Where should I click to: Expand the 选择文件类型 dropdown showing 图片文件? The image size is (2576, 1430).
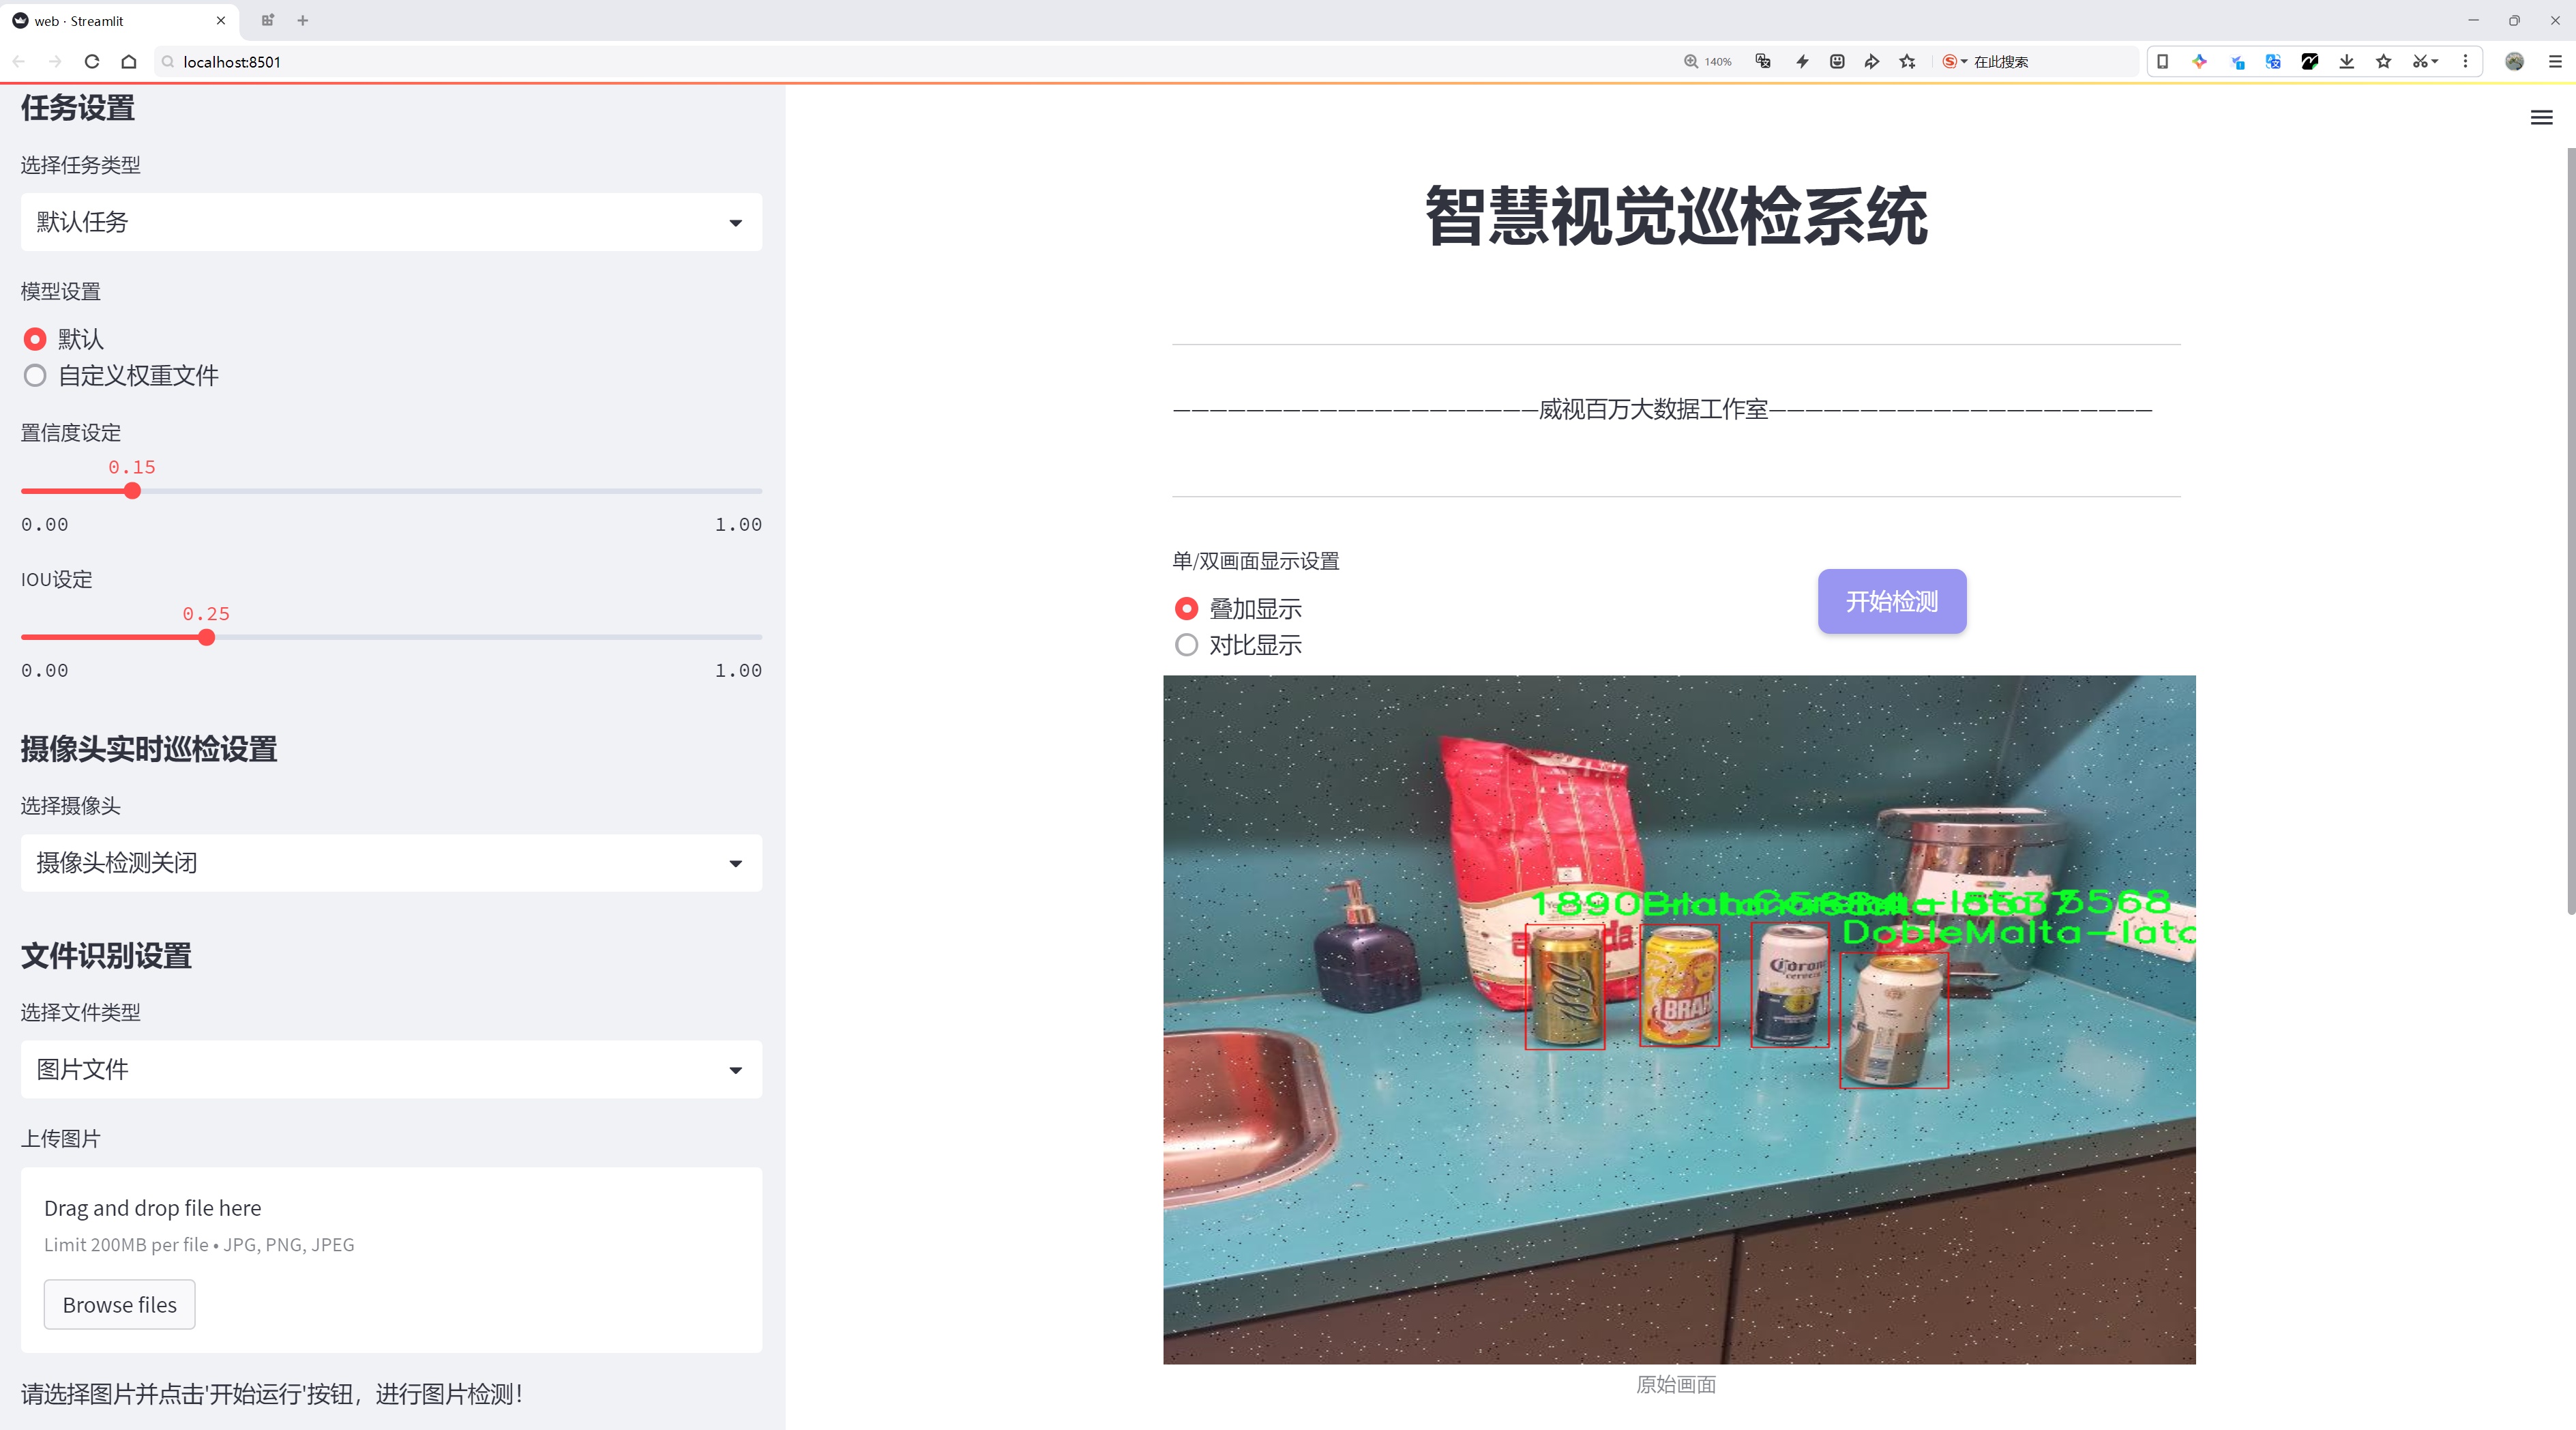tap(391, 1070)
